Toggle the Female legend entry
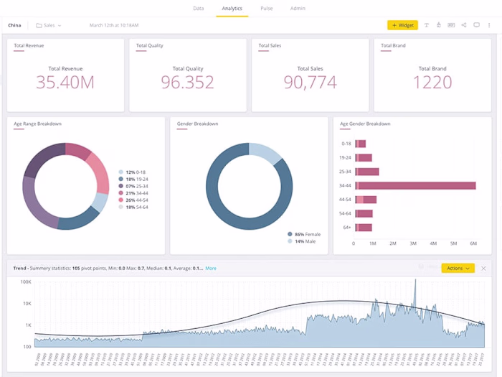Screen dimensions: 502x377 304,234
